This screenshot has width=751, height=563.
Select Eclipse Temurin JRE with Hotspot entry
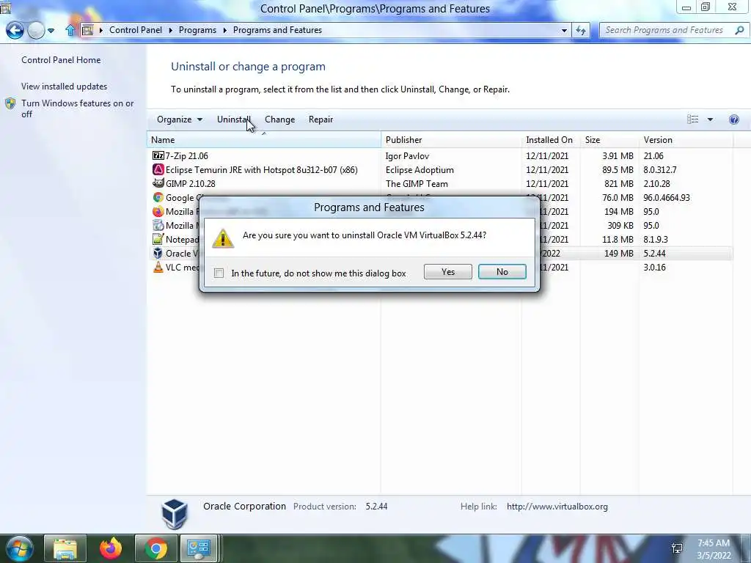262,169
